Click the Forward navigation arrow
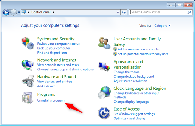The width and height of the screenshot is (195, 126). tap(14, 12)
